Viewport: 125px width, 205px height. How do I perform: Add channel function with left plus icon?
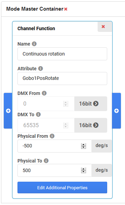tap(8, 111)
